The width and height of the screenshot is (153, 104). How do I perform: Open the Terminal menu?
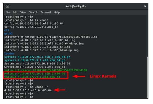(x=46, y=12)
